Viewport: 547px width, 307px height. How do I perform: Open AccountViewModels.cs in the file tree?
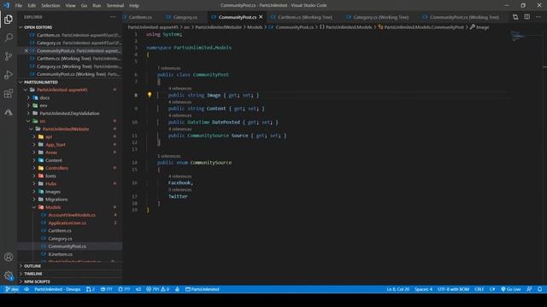72,215
